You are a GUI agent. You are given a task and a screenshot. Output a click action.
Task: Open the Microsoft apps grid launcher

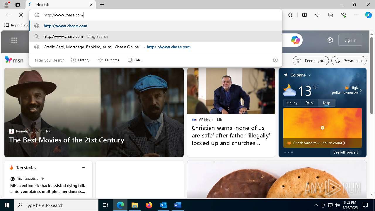pos(14,40)
